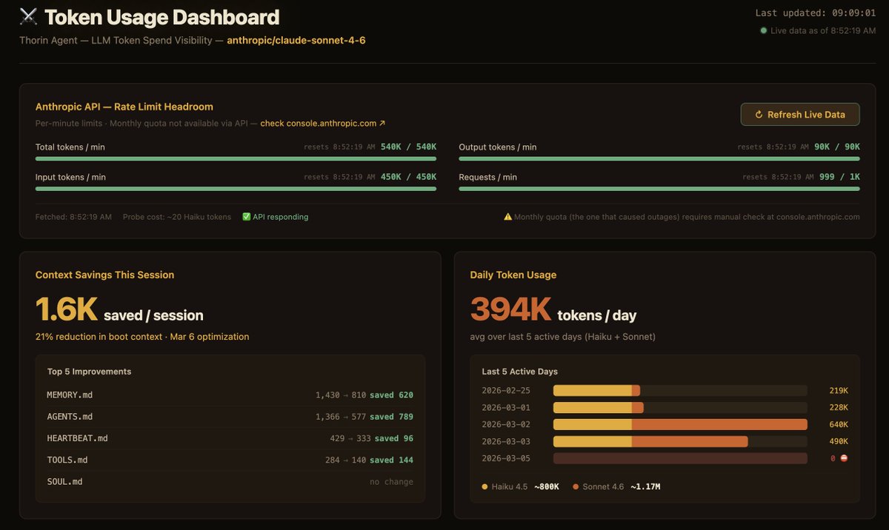Click the no change label for SOUL.md
The image size is (889, 530).
[392, 481]
